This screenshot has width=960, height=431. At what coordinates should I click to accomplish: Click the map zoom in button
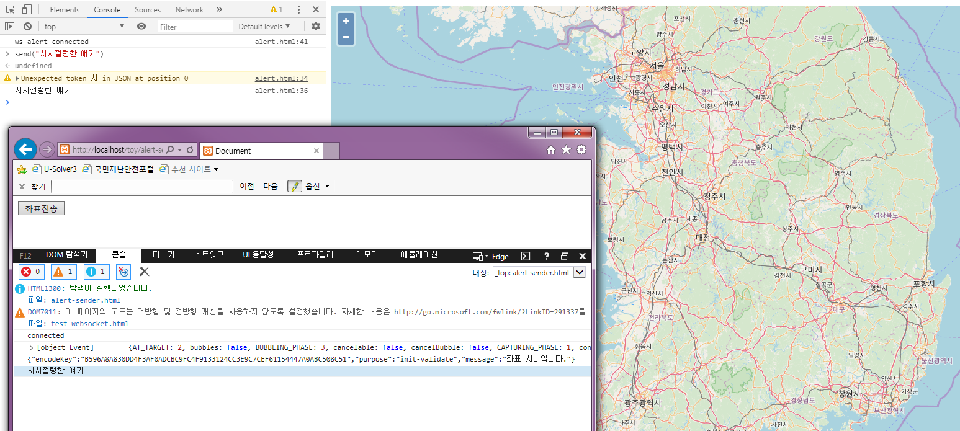(346, 20)
